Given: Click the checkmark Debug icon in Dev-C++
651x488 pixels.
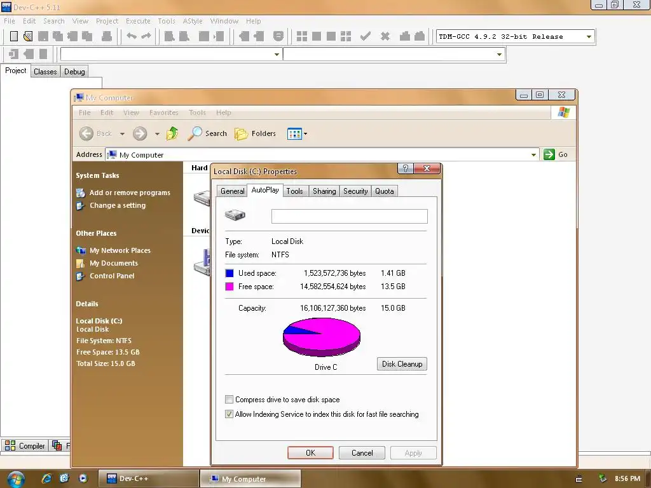Looking at the screenshot, I should (x=366, y=36).
